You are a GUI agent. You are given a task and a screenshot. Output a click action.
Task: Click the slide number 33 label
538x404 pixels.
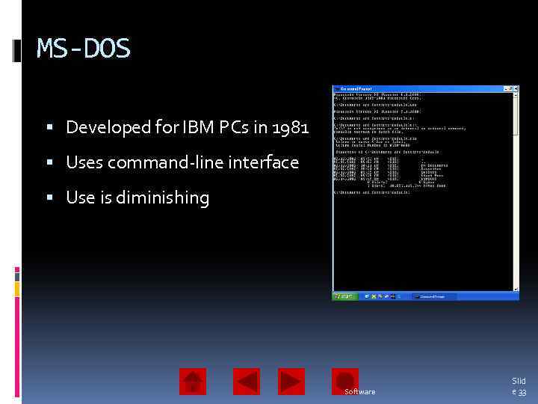coord(519,387)
